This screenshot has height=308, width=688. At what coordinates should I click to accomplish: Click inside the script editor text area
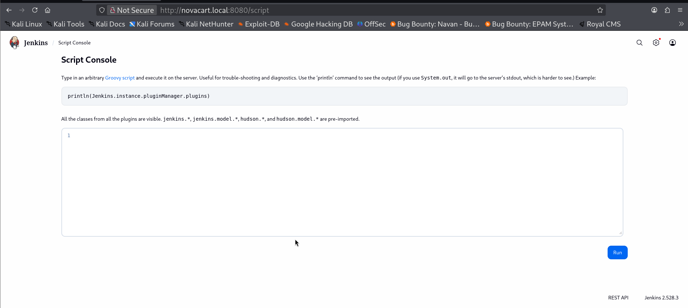(x=342, y=182)
